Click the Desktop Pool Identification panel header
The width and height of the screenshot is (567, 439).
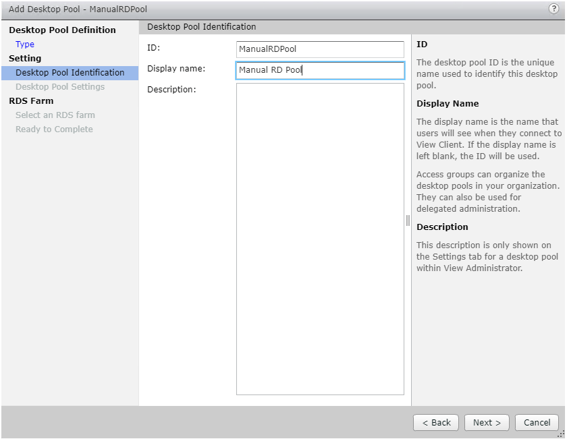pos(201,27)
